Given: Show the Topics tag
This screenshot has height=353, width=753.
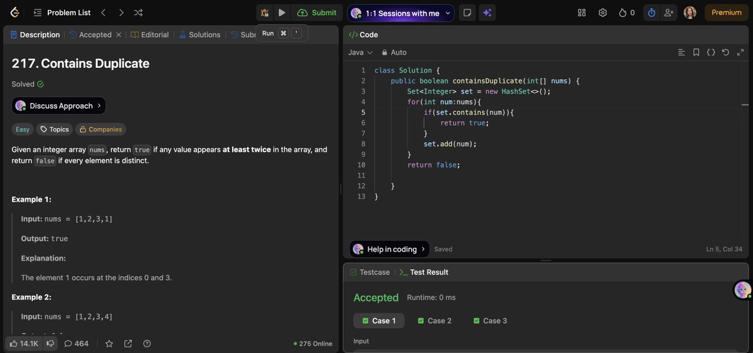Looking at the screenshot, I should 55,129.
